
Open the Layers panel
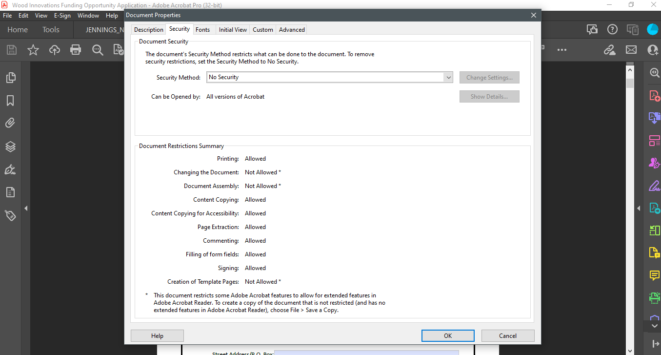click(x=10, y=146)
